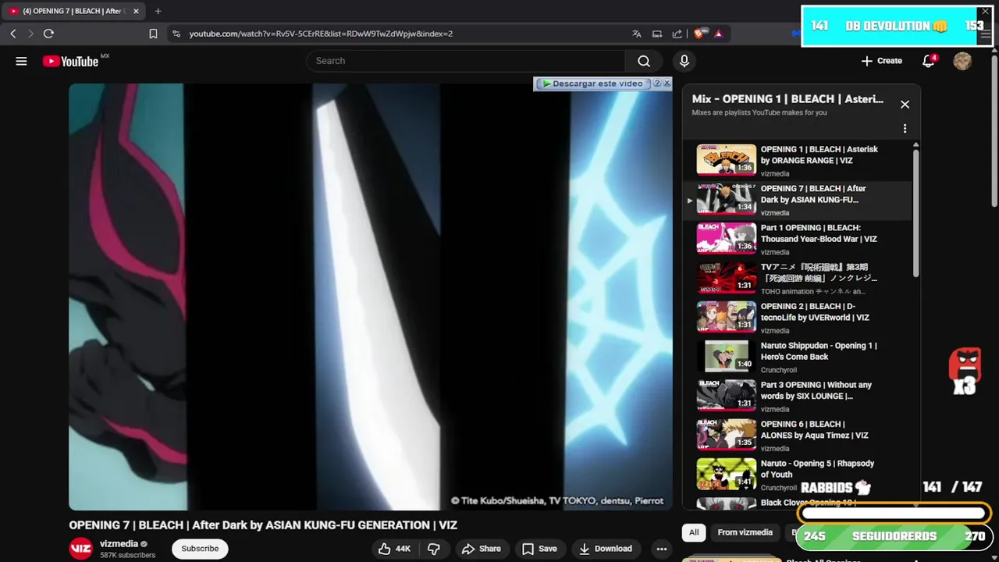Play Part 1 OPENING Thousand Year-Blood War
The width and height of the screenshot is (999, 562).
tap(798, 239)
